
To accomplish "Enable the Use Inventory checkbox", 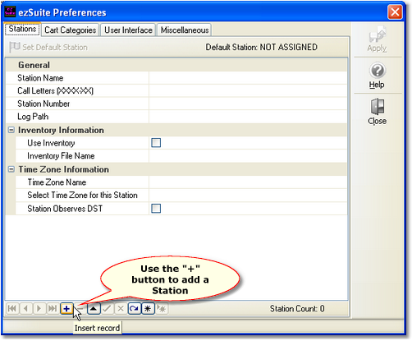I will (x=156, y=143).
